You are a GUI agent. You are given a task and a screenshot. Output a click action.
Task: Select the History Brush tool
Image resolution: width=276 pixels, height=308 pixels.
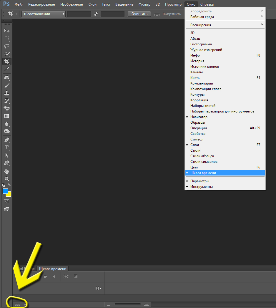(x=7, y=101)
